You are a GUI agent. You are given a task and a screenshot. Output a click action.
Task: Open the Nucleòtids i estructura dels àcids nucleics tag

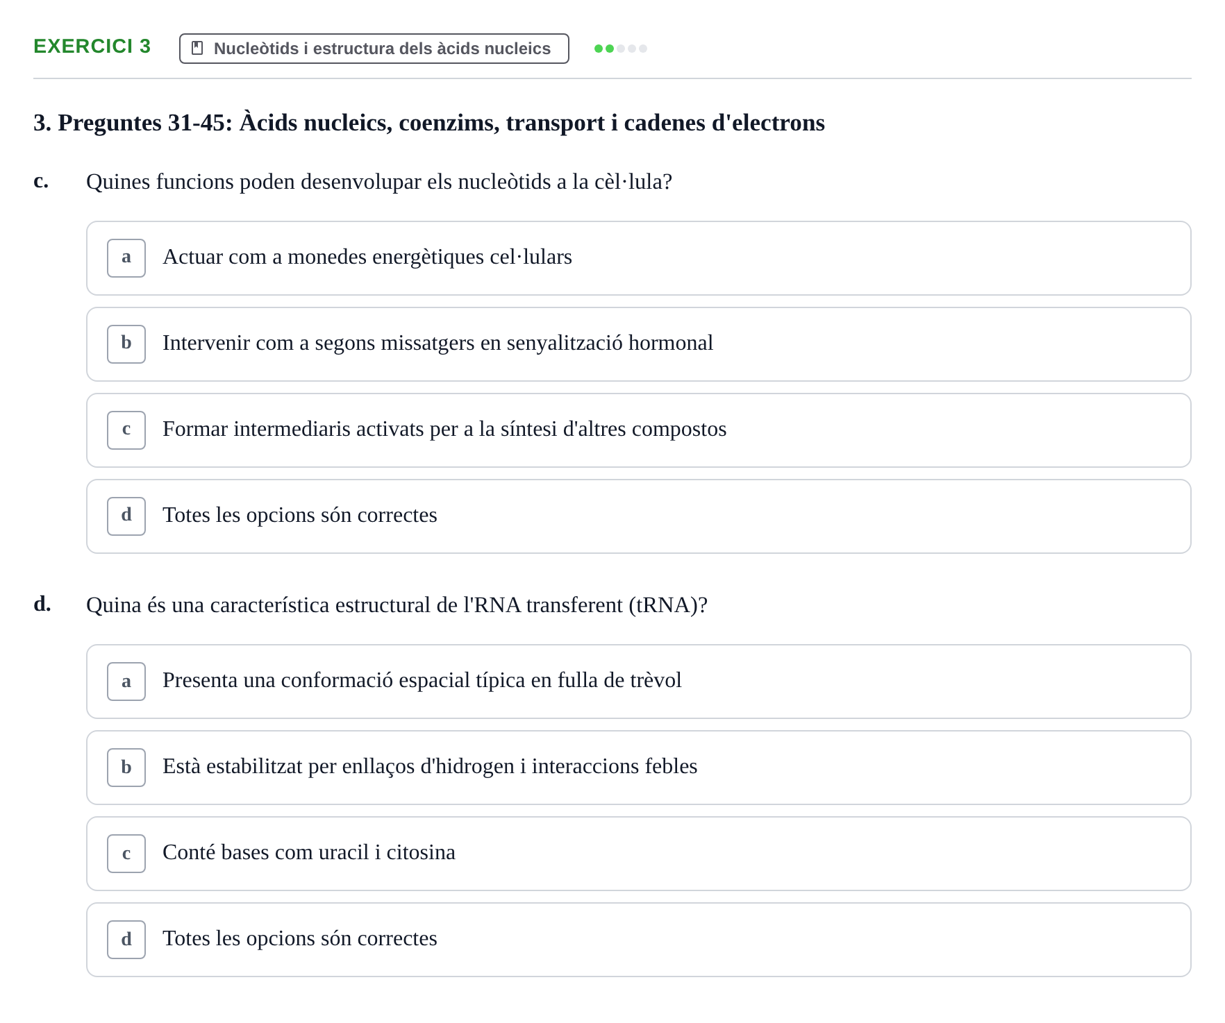(x=374, y=49)
